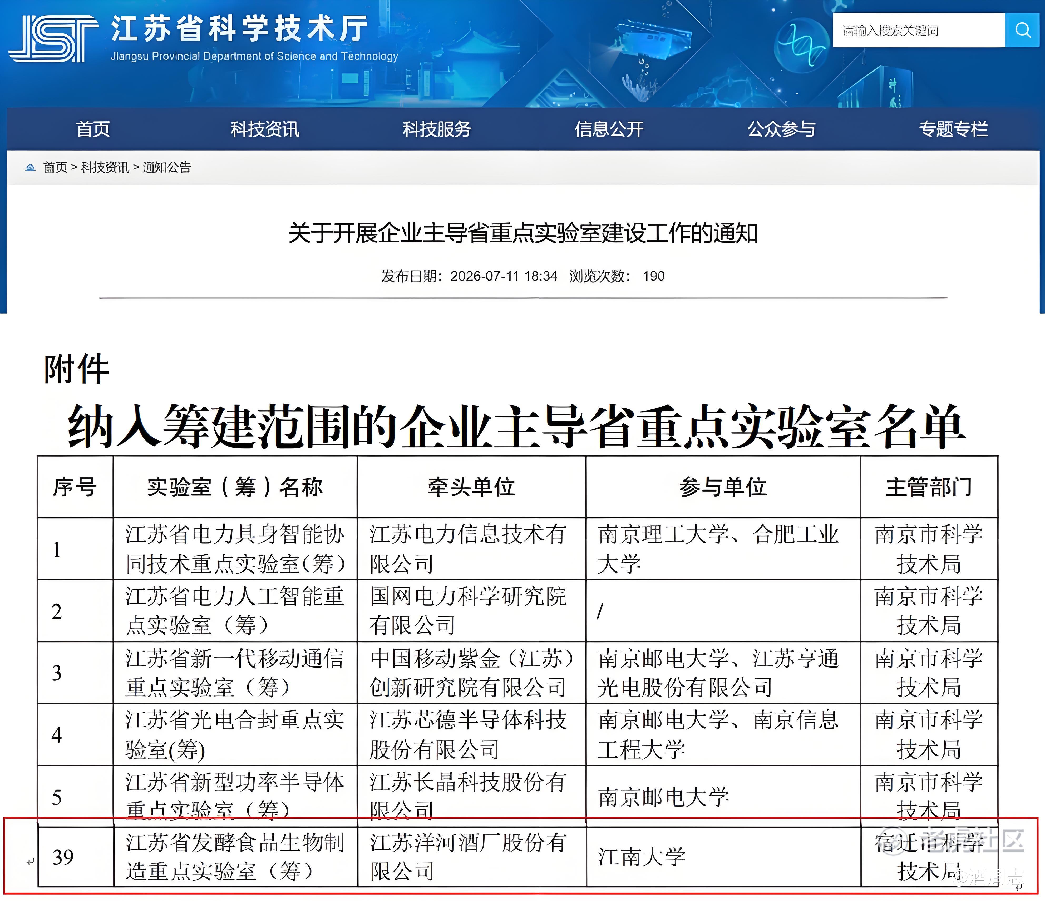Focus the search keyword input field
This screenshot has width=1045, height=901.
[x=918, y=30]
